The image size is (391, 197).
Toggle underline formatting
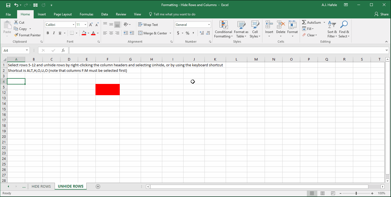60,33
